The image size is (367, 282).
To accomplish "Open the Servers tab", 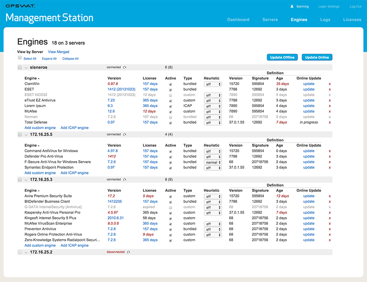I will pyautogui.click(x=270, y=20).
